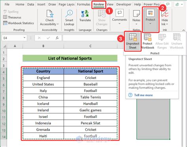187x147 pixels.
Task: Select the Pencak Silat cell
Action: click(x=90, y=123)
